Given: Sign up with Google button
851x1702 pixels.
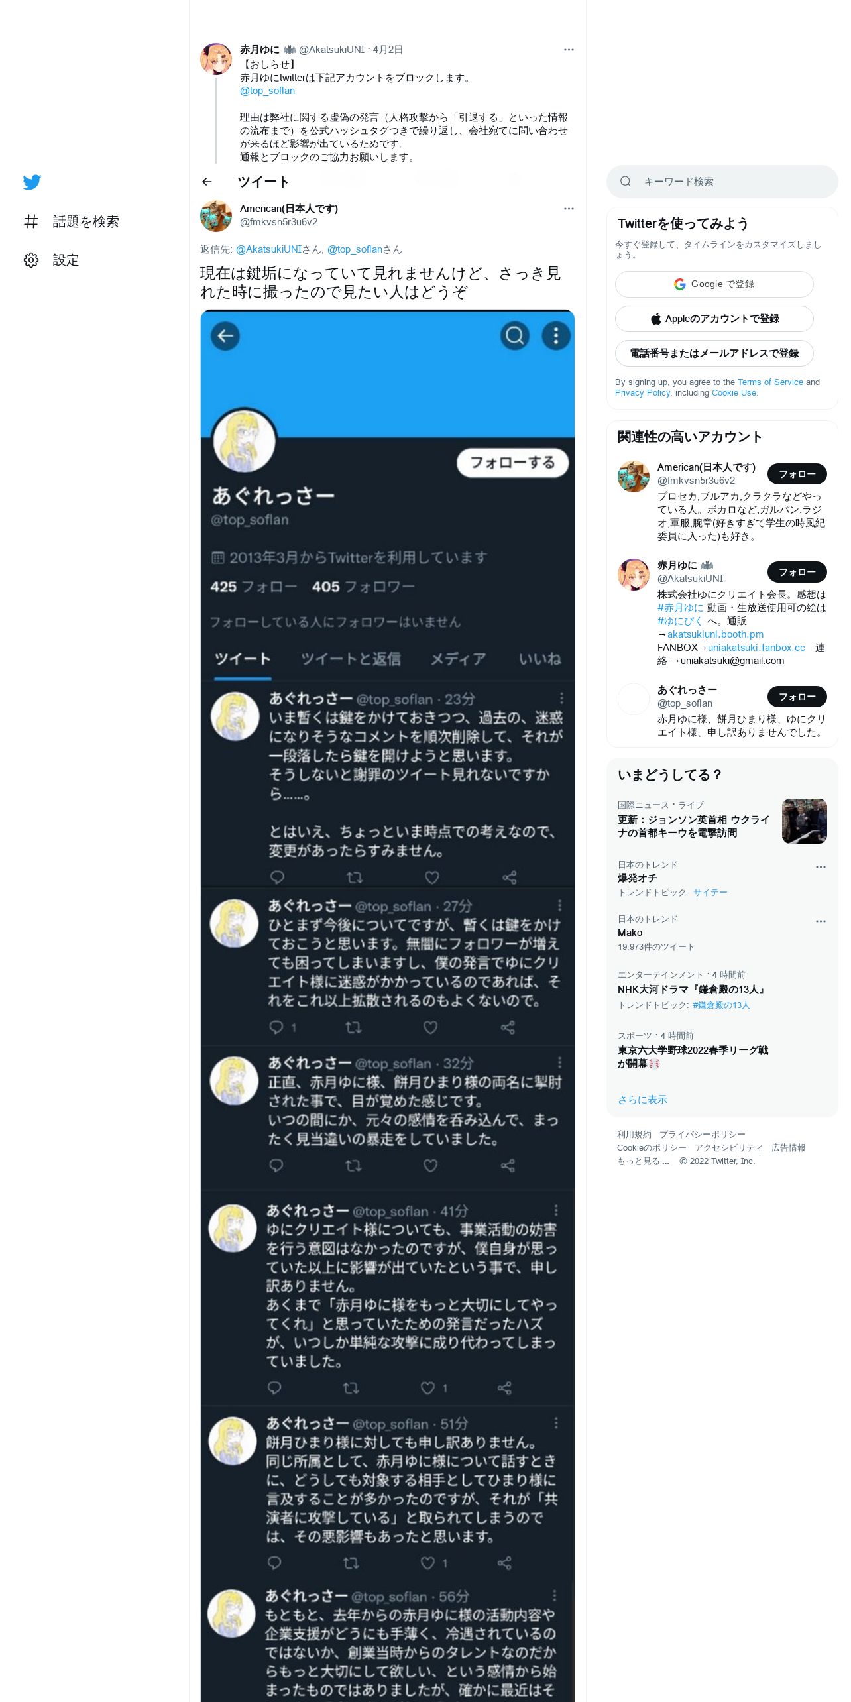Looking at the screenshot, I should 714,284.
